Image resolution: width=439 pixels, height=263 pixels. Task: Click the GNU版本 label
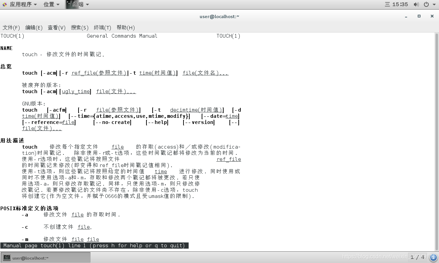[34, 104]
